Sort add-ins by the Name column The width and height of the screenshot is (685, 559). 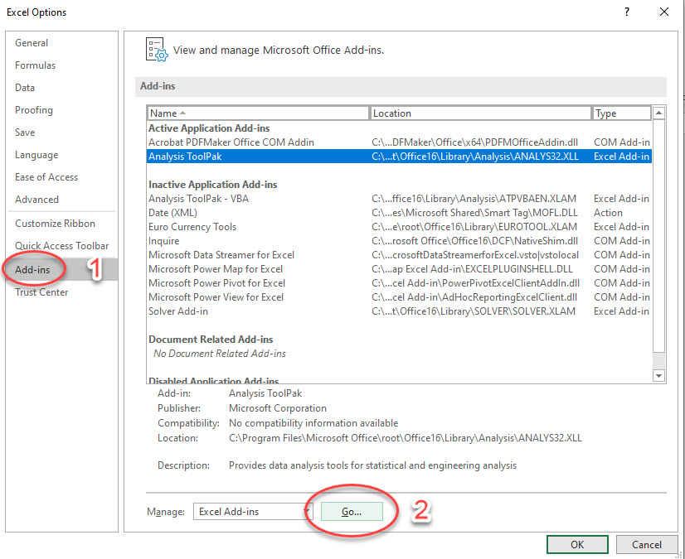click(258, 113)
